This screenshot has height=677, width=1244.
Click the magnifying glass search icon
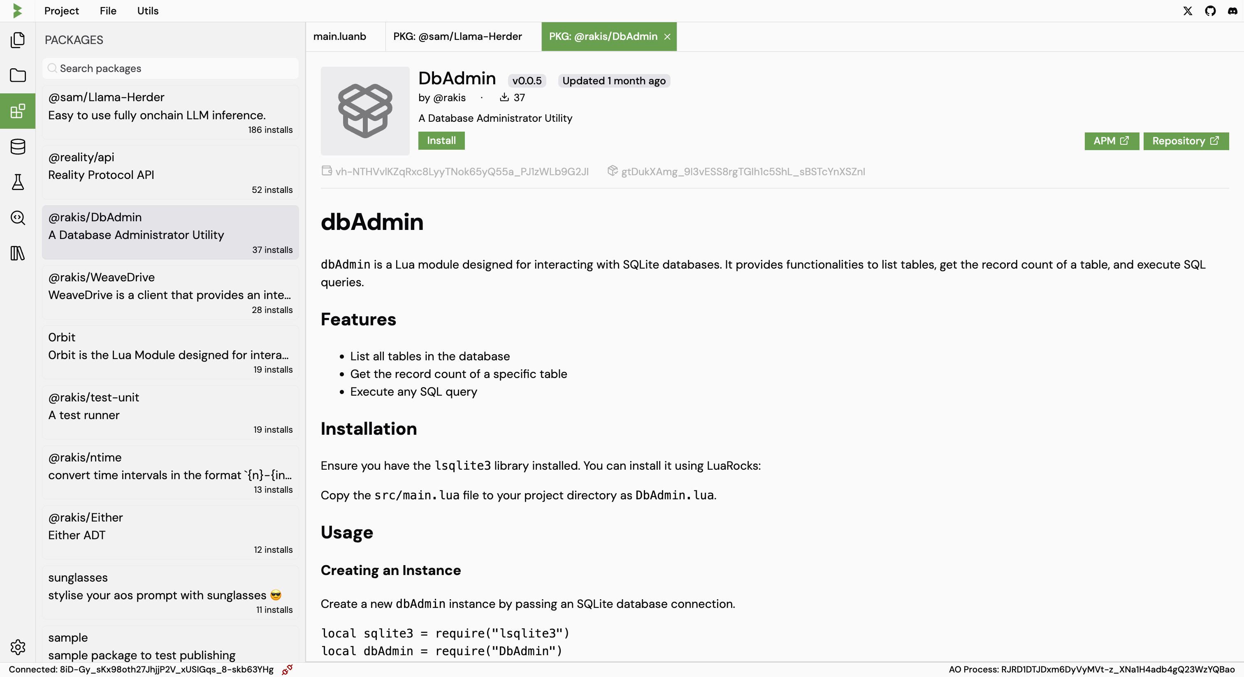(18, 218)
